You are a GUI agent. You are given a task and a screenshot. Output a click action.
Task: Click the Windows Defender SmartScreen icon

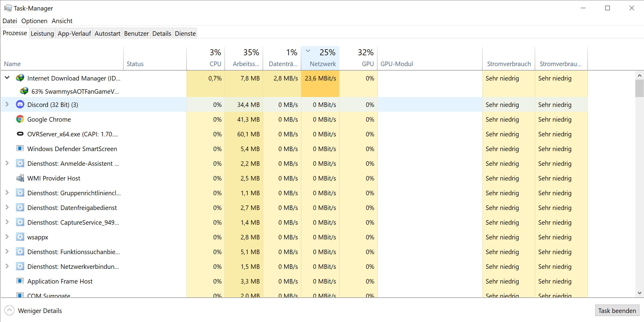click(20, 149)
